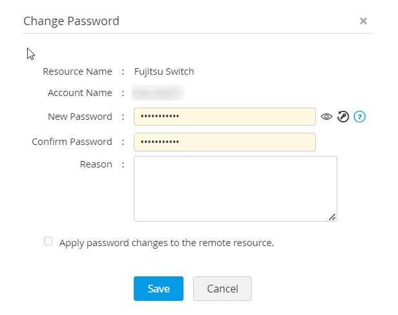Viewport: 398px width, 315px height.
Task: Click the Reason label
Action: (96, 164)
